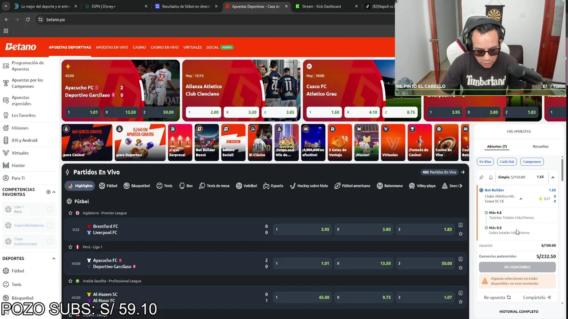Open the browser apps grid icon
This screenshot has width=568, height=319.
click(x=6, y=31)
